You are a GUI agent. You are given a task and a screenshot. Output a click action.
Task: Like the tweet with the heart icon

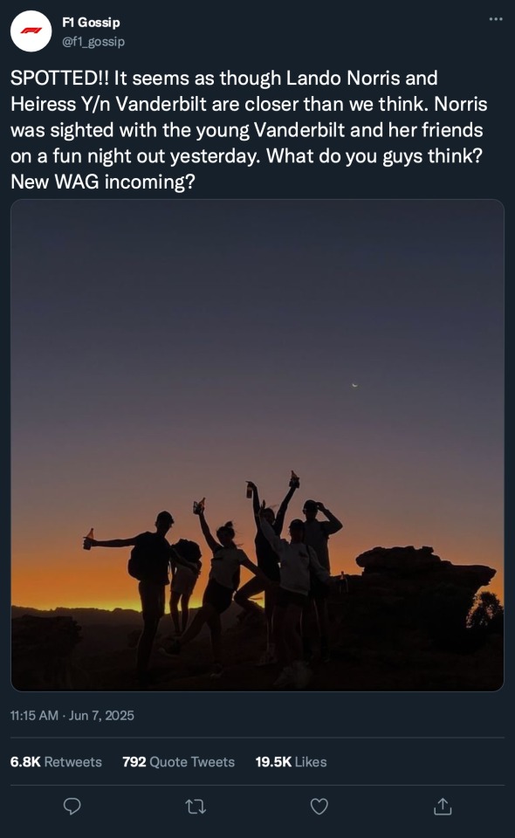[319, 806]
